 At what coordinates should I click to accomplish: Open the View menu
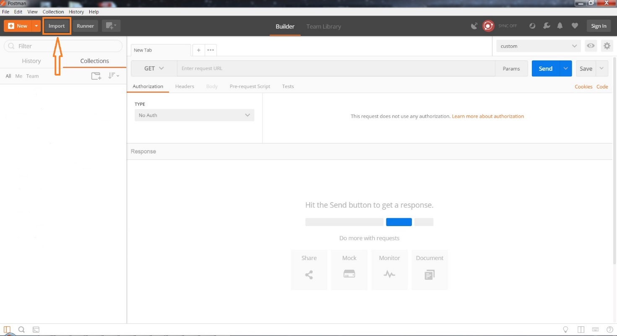[32, 12]
